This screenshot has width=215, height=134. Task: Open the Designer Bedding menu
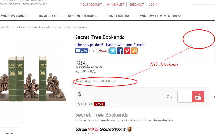(x=83, y=16)
